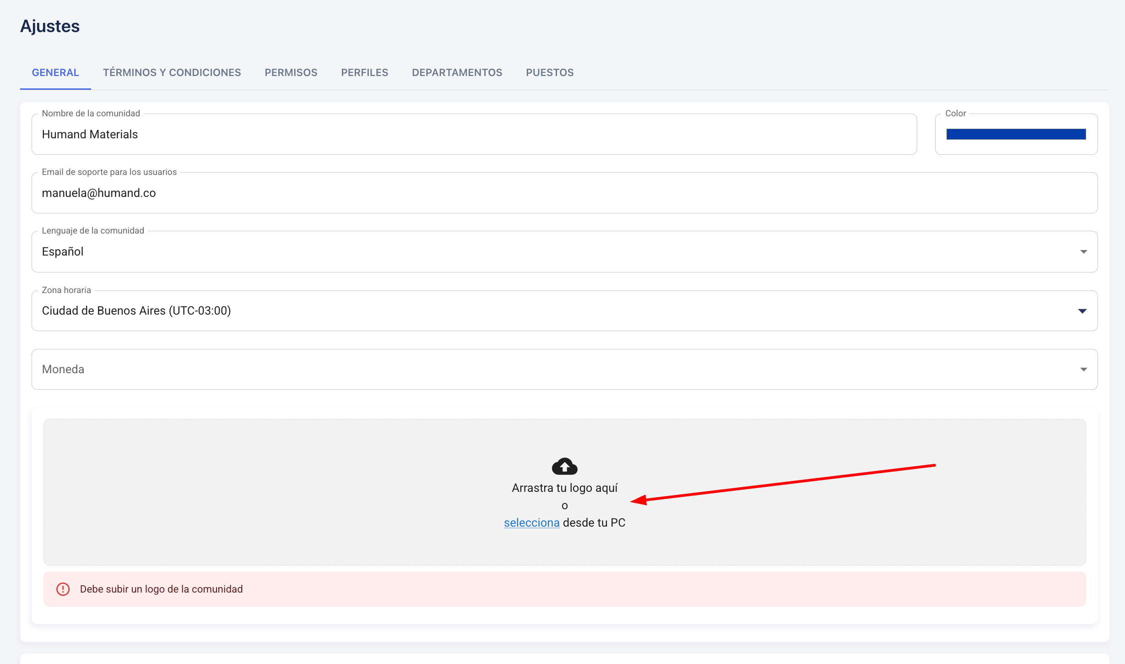Screen dimensions: 1125x664
Task: Click the 'Debe subir un logo' error message
Action: click(x=161, y=589)
